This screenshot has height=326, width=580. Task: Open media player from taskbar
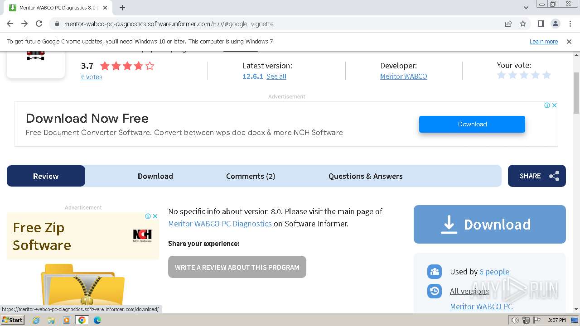[x=67, y=320]
